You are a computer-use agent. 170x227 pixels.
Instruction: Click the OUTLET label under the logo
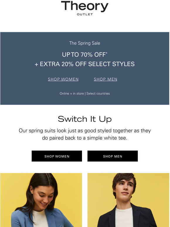(x=85, y=14)
